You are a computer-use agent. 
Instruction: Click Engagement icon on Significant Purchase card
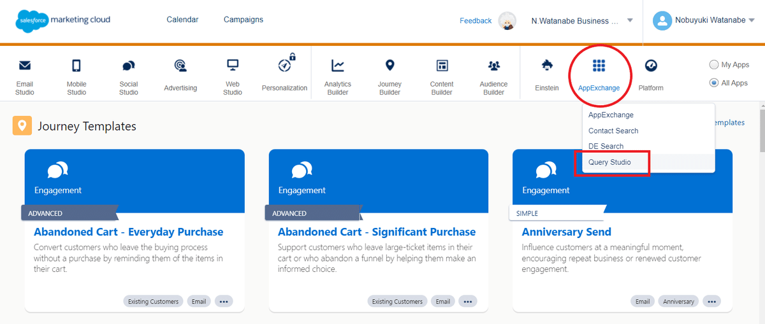[x=302, y=170]
